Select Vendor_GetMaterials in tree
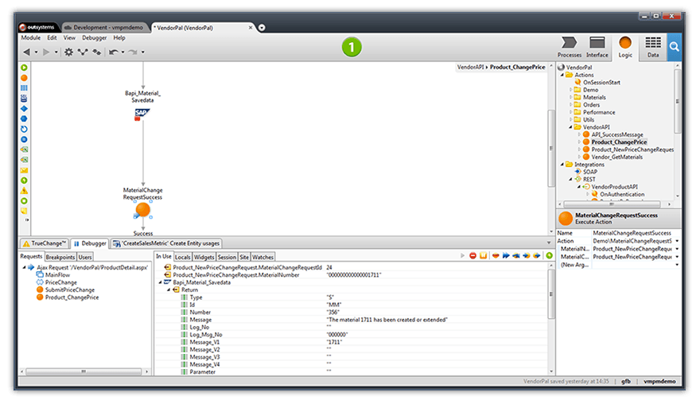The width and height of the screenshot is (700, 404). tap(616, 157)
